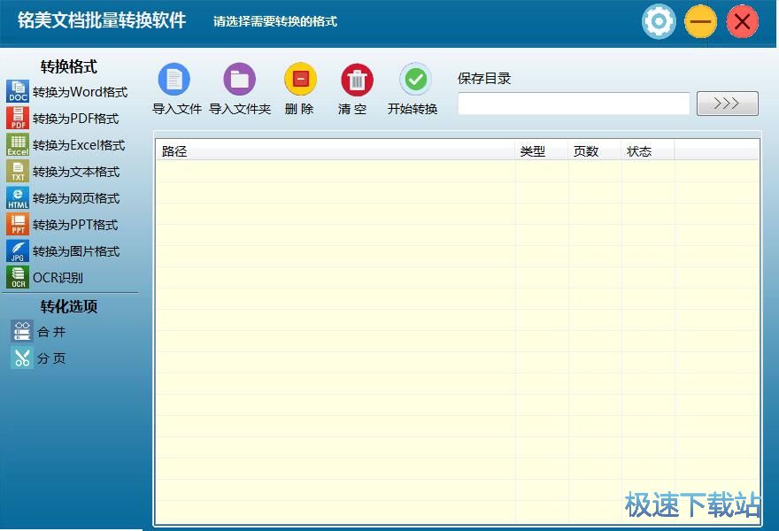Image resolution: width=779 pixels, height=531 pixels.
Task: Click the 删除 label
Action: [299, 109]
